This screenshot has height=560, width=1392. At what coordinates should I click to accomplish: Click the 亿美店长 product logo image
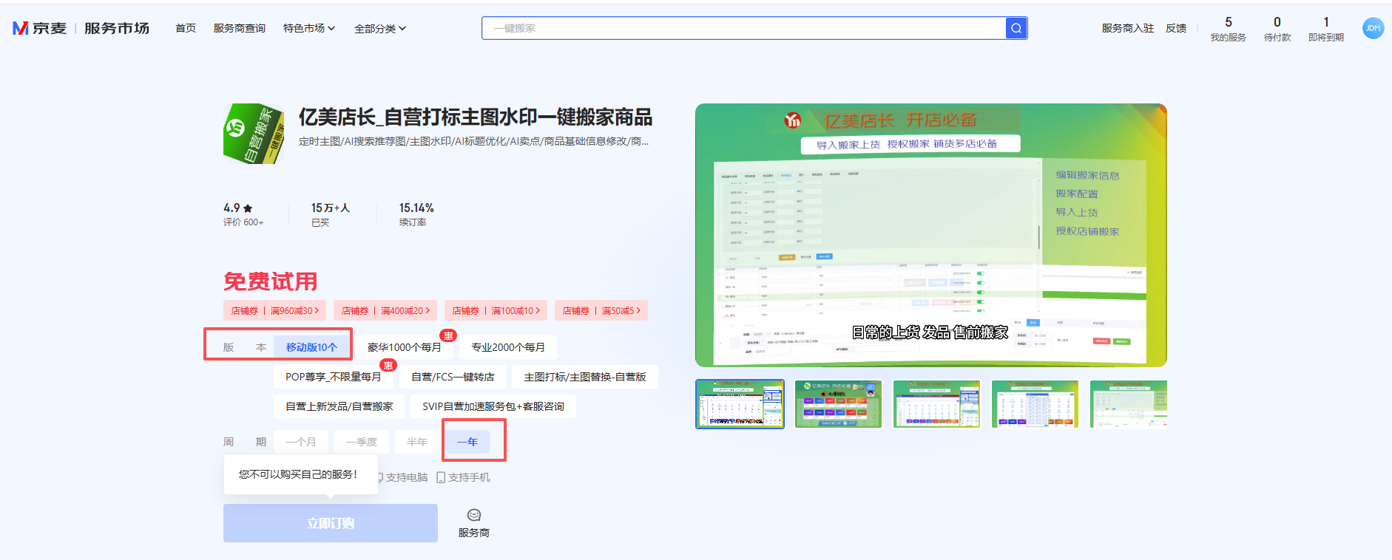254,134
